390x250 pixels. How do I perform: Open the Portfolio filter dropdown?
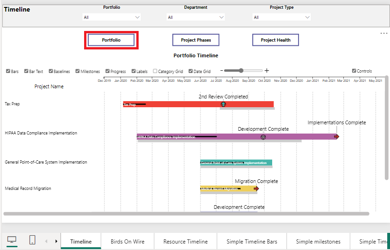[x=112, y=17]
